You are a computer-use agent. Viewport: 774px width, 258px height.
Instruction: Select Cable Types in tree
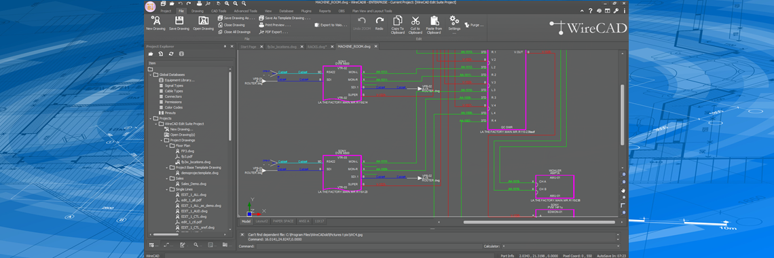(x=174, y=91)
